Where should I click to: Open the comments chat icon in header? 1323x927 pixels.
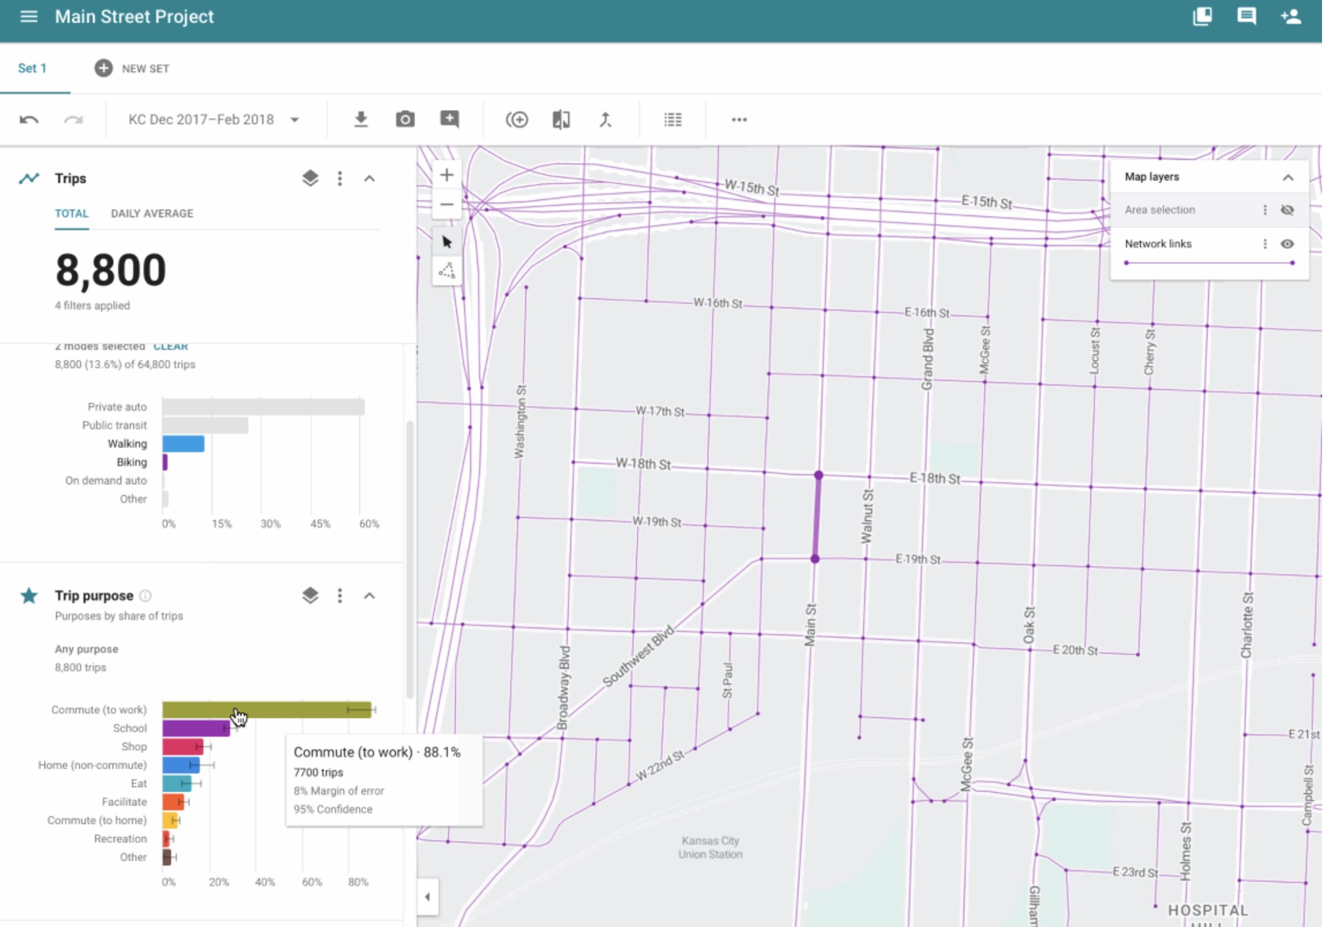[x=1247, y=16]
